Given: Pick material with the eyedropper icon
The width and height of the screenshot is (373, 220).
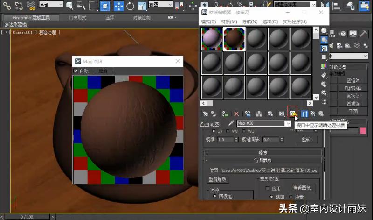Looking at the screenshot, I should tap(230, 123).
